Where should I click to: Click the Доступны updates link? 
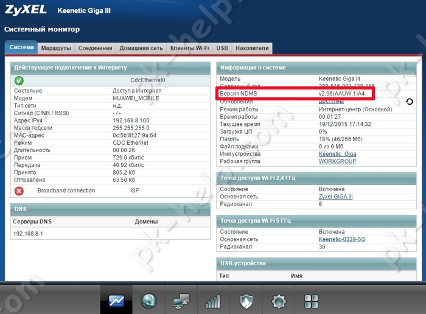pos(331,102)
